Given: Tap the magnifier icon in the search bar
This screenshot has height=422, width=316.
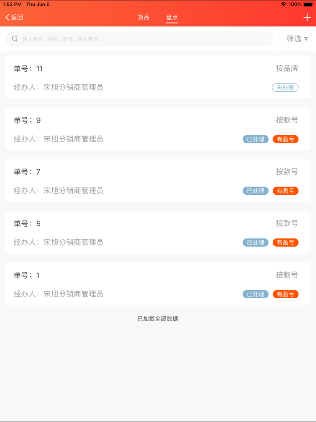Looking at the screenshot, I should pos(15,39).
